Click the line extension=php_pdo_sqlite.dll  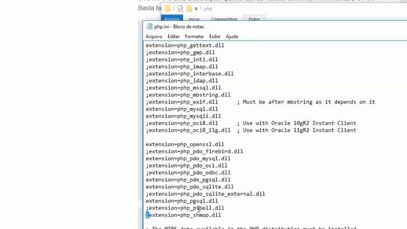click(x=190, y=187)
